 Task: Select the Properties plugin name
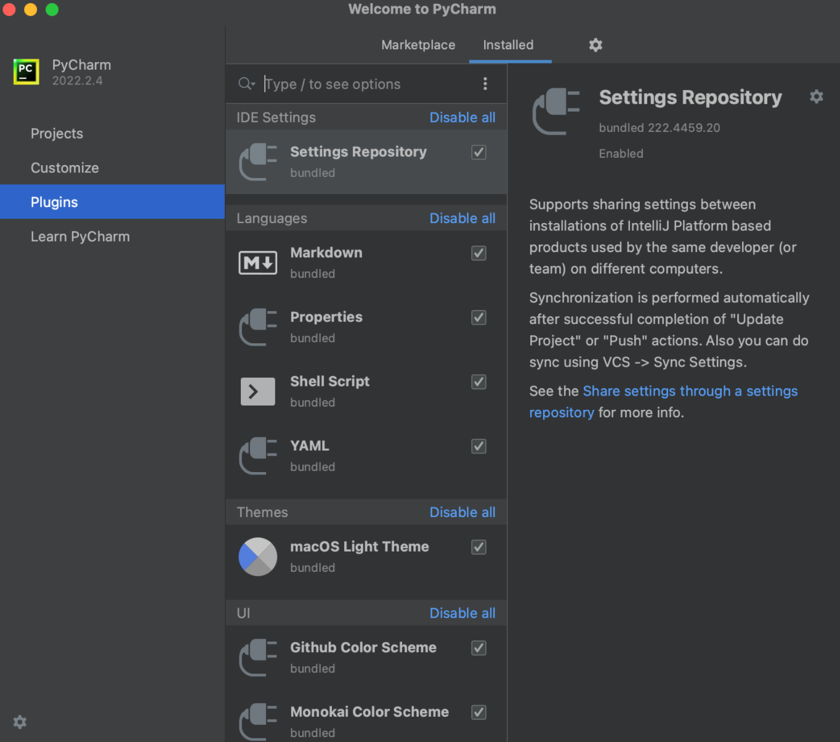click(326, 317)
